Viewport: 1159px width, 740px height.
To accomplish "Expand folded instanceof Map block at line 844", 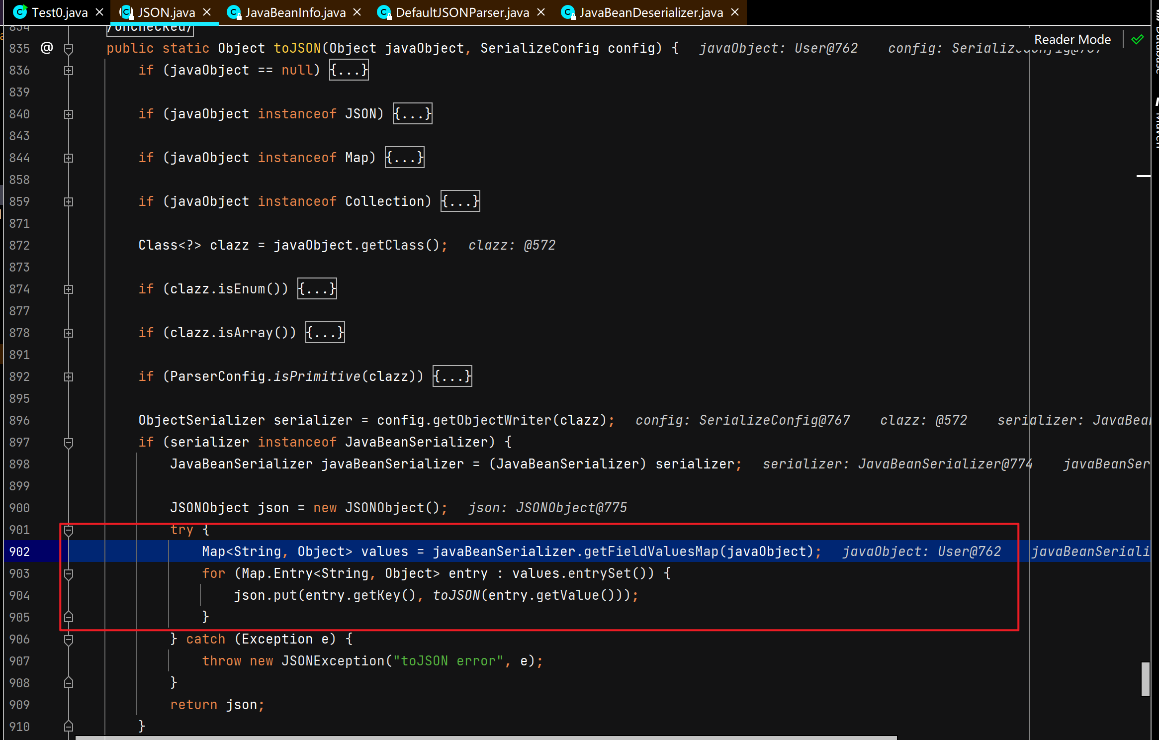I will click(69, 158).
